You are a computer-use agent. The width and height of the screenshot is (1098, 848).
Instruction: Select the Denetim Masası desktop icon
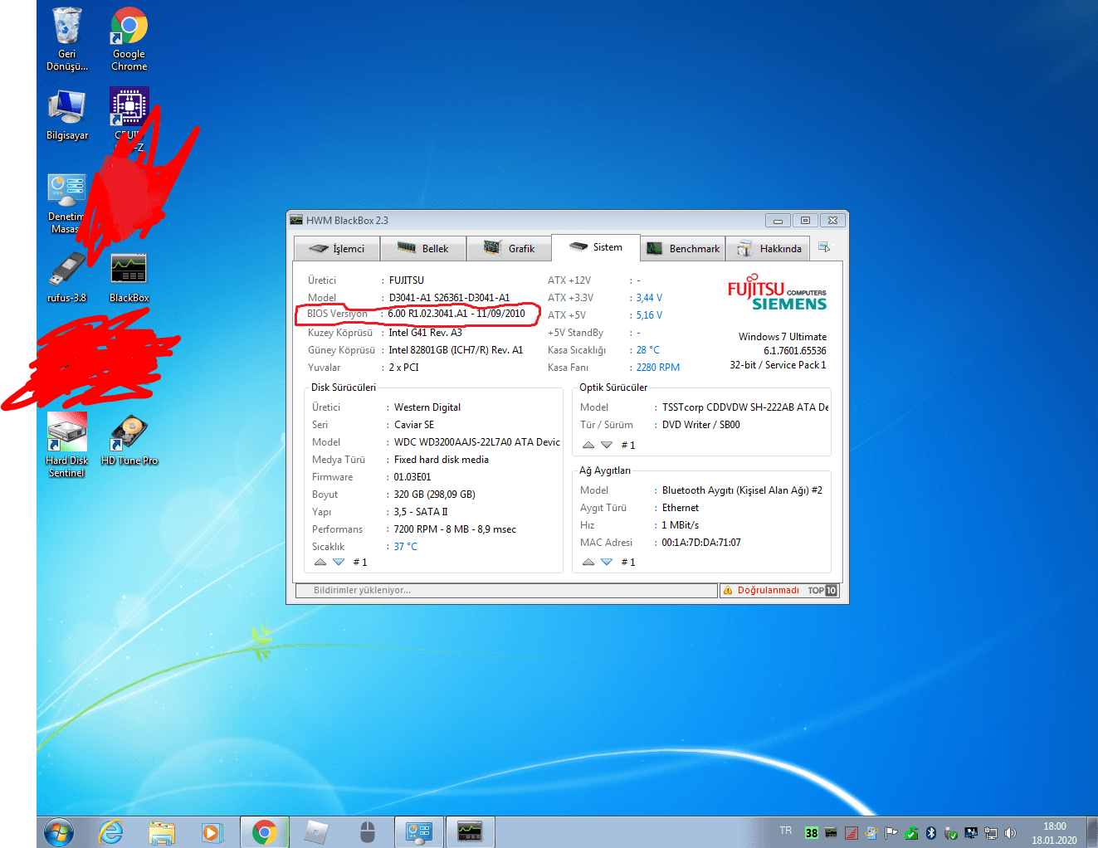pos(67,203)
